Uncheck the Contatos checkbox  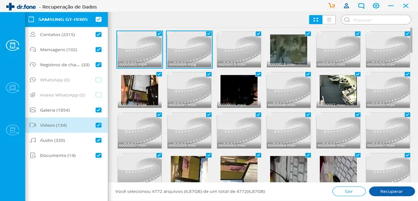coord(98,34)
